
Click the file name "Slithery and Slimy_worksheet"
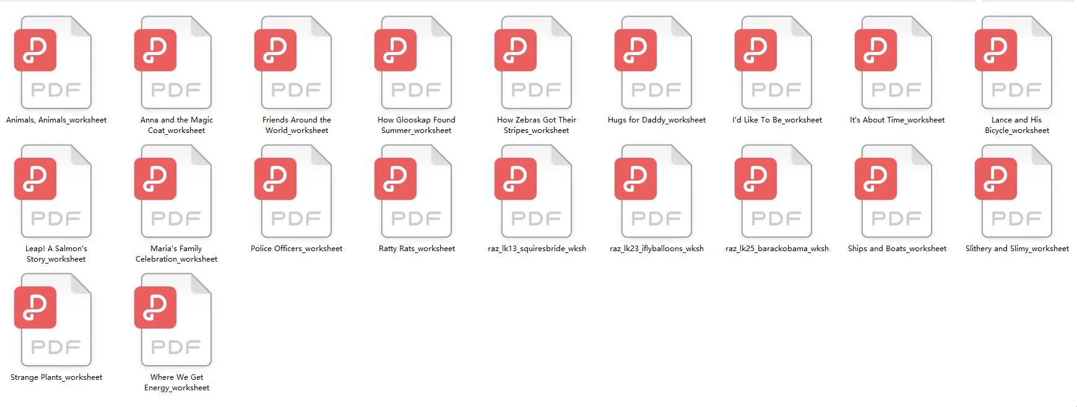pos(1017,249)
